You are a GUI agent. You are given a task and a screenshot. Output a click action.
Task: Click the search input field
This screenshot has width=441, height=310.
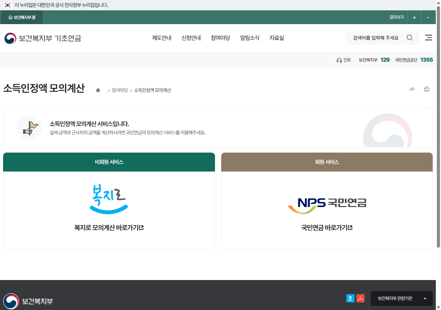(x=376, y=38)
